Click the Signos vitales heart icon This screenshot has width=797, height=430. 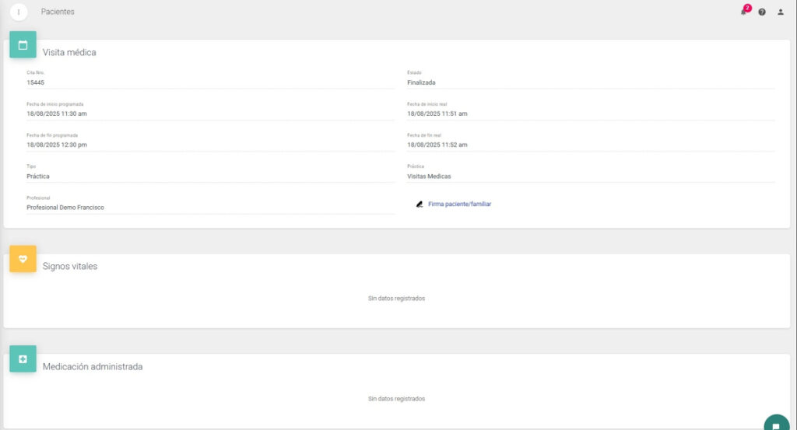point(23,259)
